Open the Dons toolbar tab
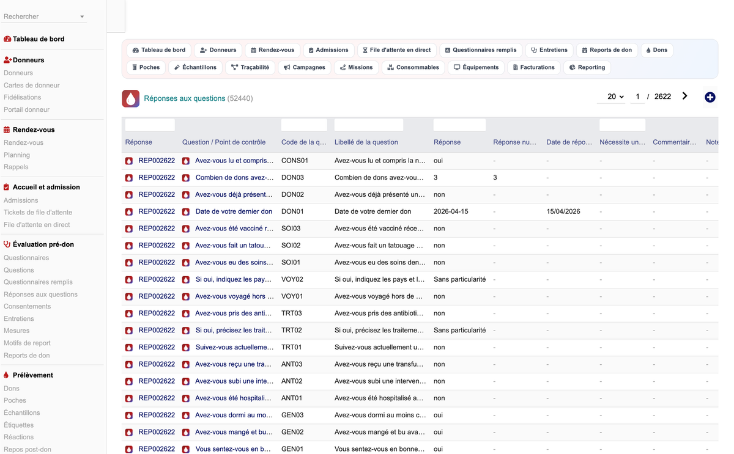 click(657, 50)
